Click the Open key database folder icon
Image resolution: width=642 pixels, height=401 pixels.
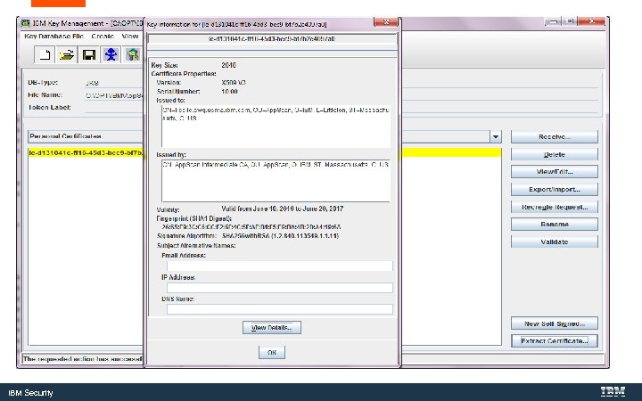pos(67,54)
